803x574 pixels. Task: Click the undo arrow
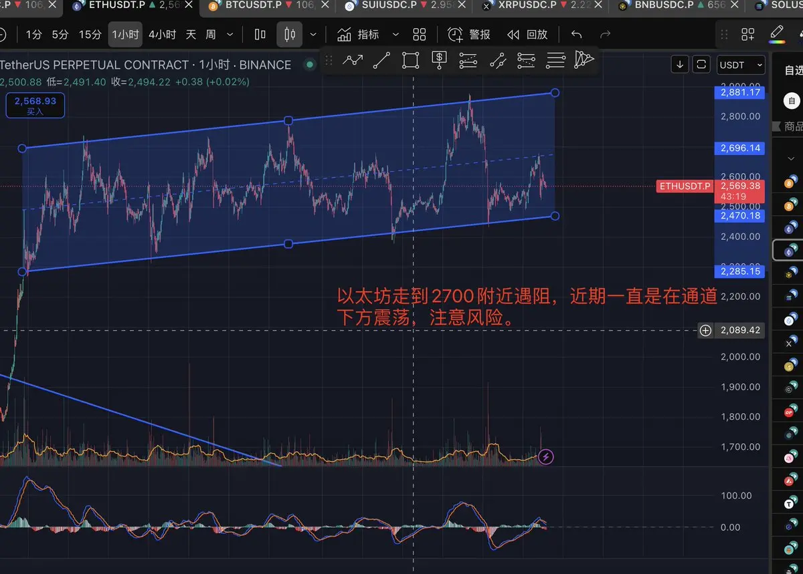tap(576, 34)
